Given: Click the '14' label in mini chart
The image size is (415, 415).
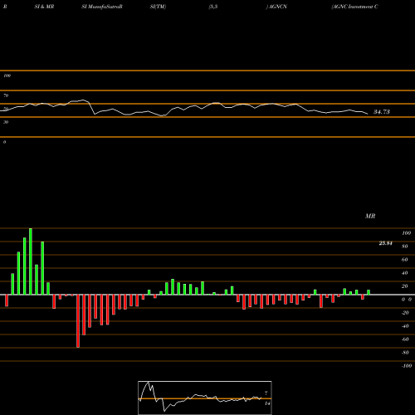Looking at the screenshot, I should click(267, 403).
